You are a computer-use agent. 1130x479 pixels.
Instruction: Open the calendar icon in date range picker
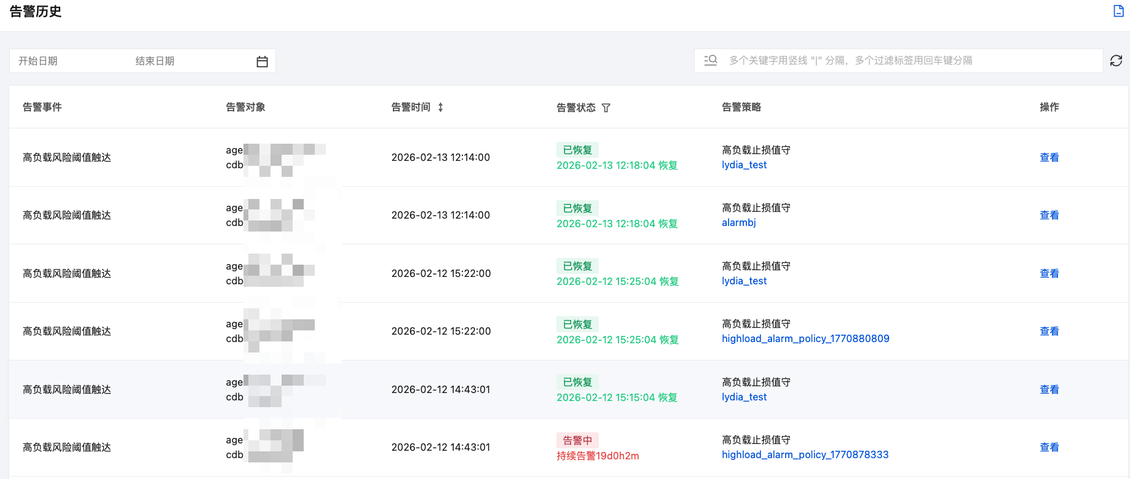coord(262,61)
